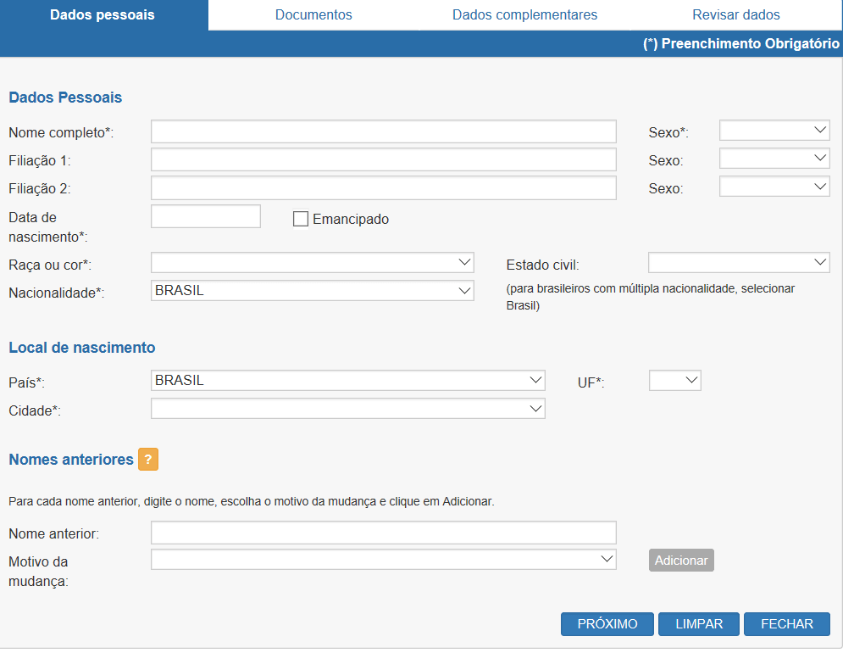Image resolution: width=843 pixels, height=653 pixels.
Task: Click the FECHAR button
Action: 787,624
